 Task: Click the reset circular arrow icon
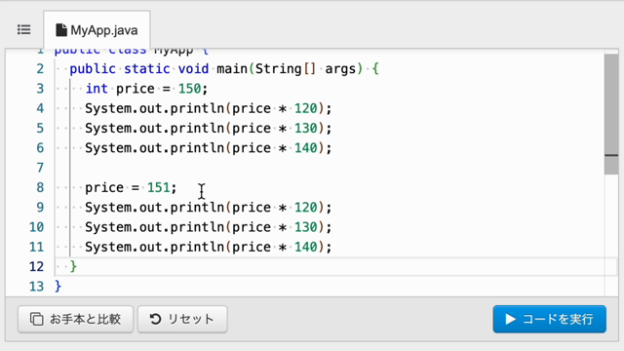pyautogui.click(x=155, y=319)
